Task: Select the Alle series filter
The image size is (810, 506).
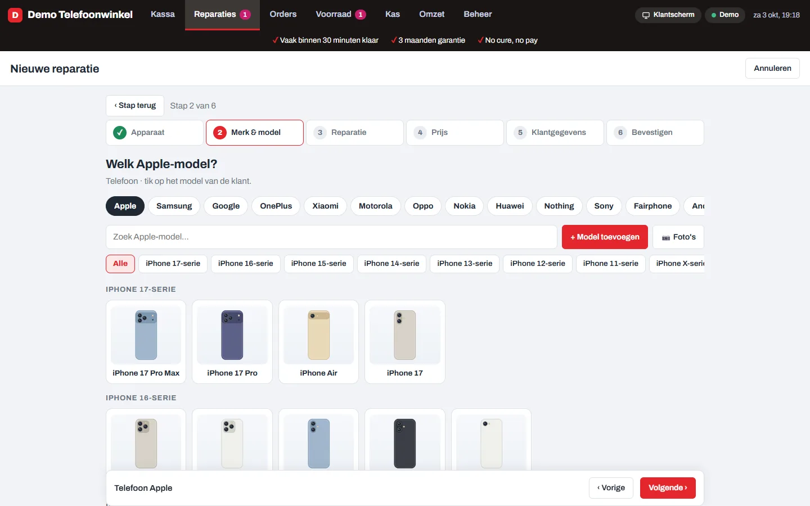Action: (120, 264)
